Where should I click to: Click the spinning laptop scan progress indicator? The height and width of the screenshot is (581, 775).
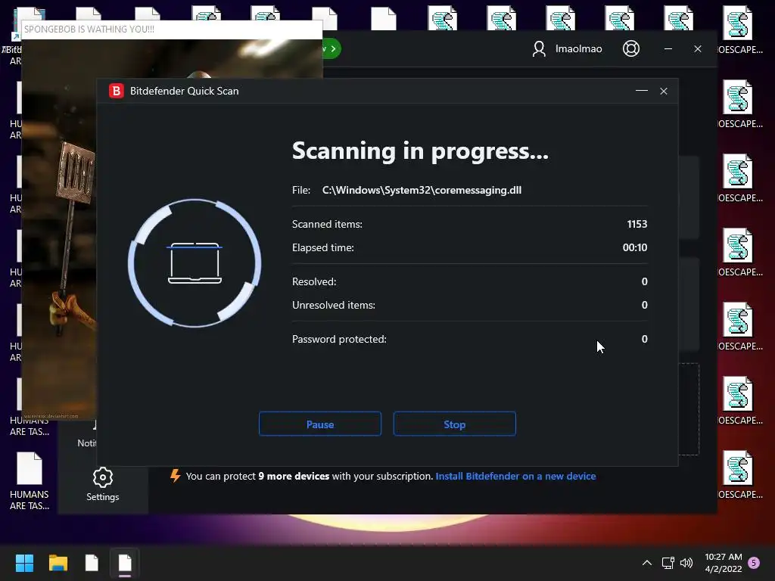pyautogui.click(x=195, y=263)
